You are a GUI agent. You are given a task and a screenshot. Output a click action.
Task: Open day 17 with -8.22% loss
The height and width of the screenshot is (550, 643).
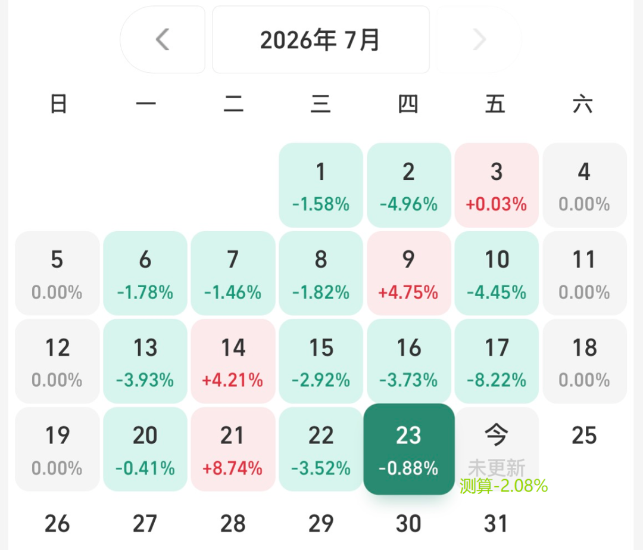coord(497,361)
